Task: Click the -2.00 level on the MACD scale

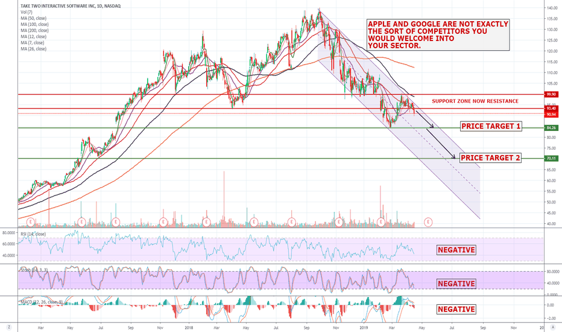Action: (551, 318)
